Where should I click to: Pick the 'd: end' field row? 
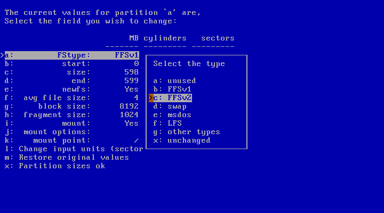click(72, 81)
